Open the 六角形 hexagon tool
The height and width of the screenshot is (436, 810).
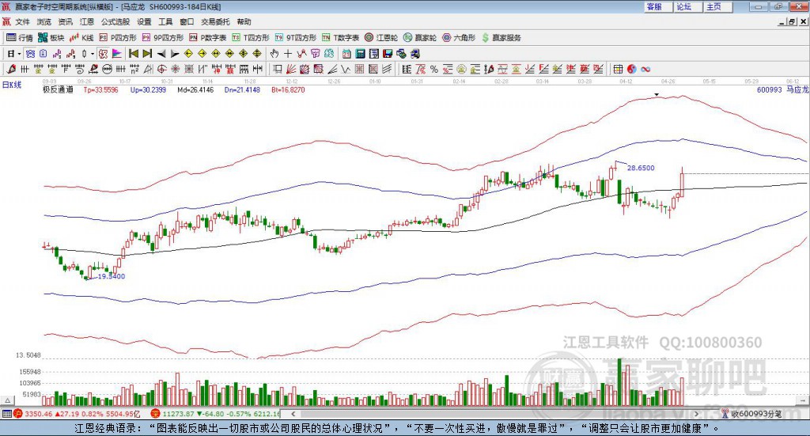pos(459,38)
